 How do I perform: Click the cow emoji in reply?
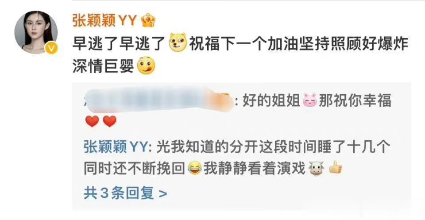coord(316,169)
